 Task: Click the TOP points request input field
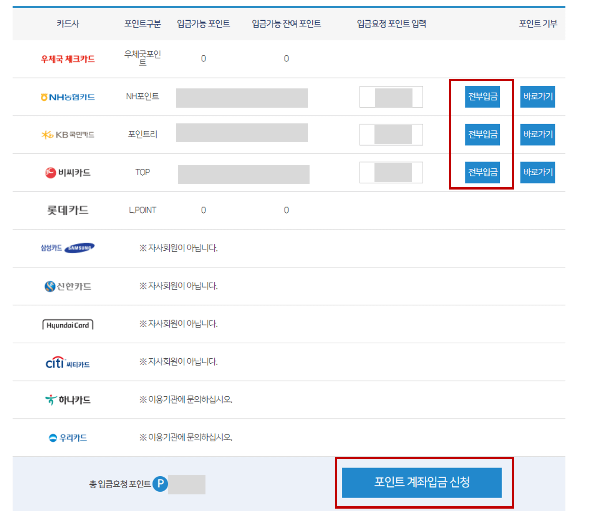391,172
